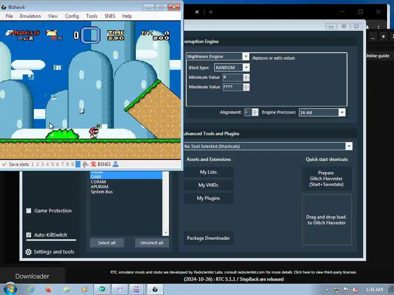The width and height of the screenshot is (394, 295).
Task: Open media player icon on taskbar
Action: point(84,289)
